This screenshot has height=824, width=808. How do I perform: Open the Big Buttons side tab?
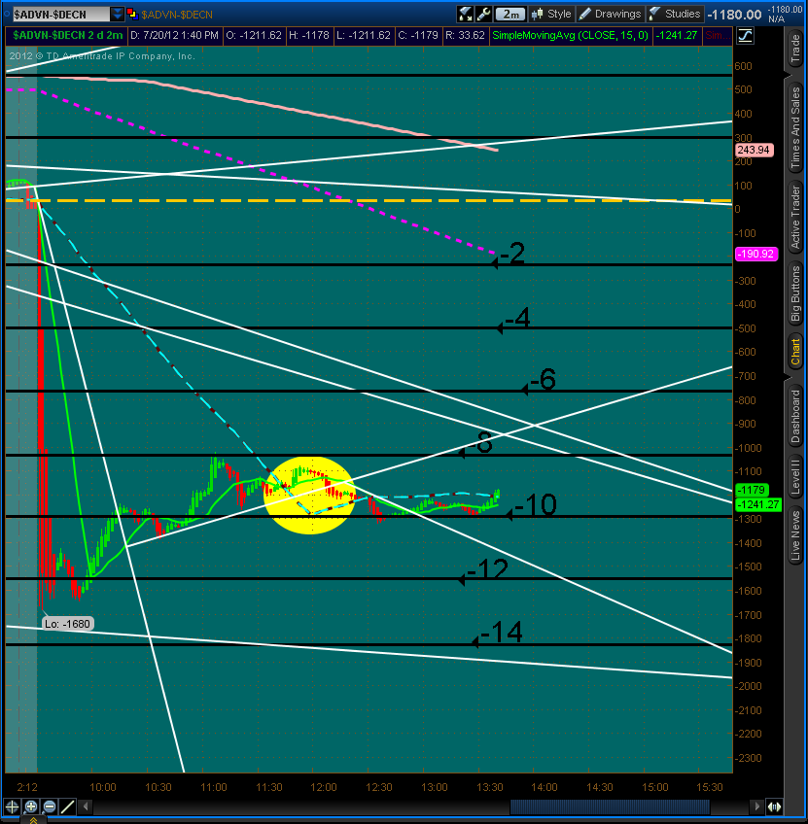pyautogui.click(x=795, y=293)
